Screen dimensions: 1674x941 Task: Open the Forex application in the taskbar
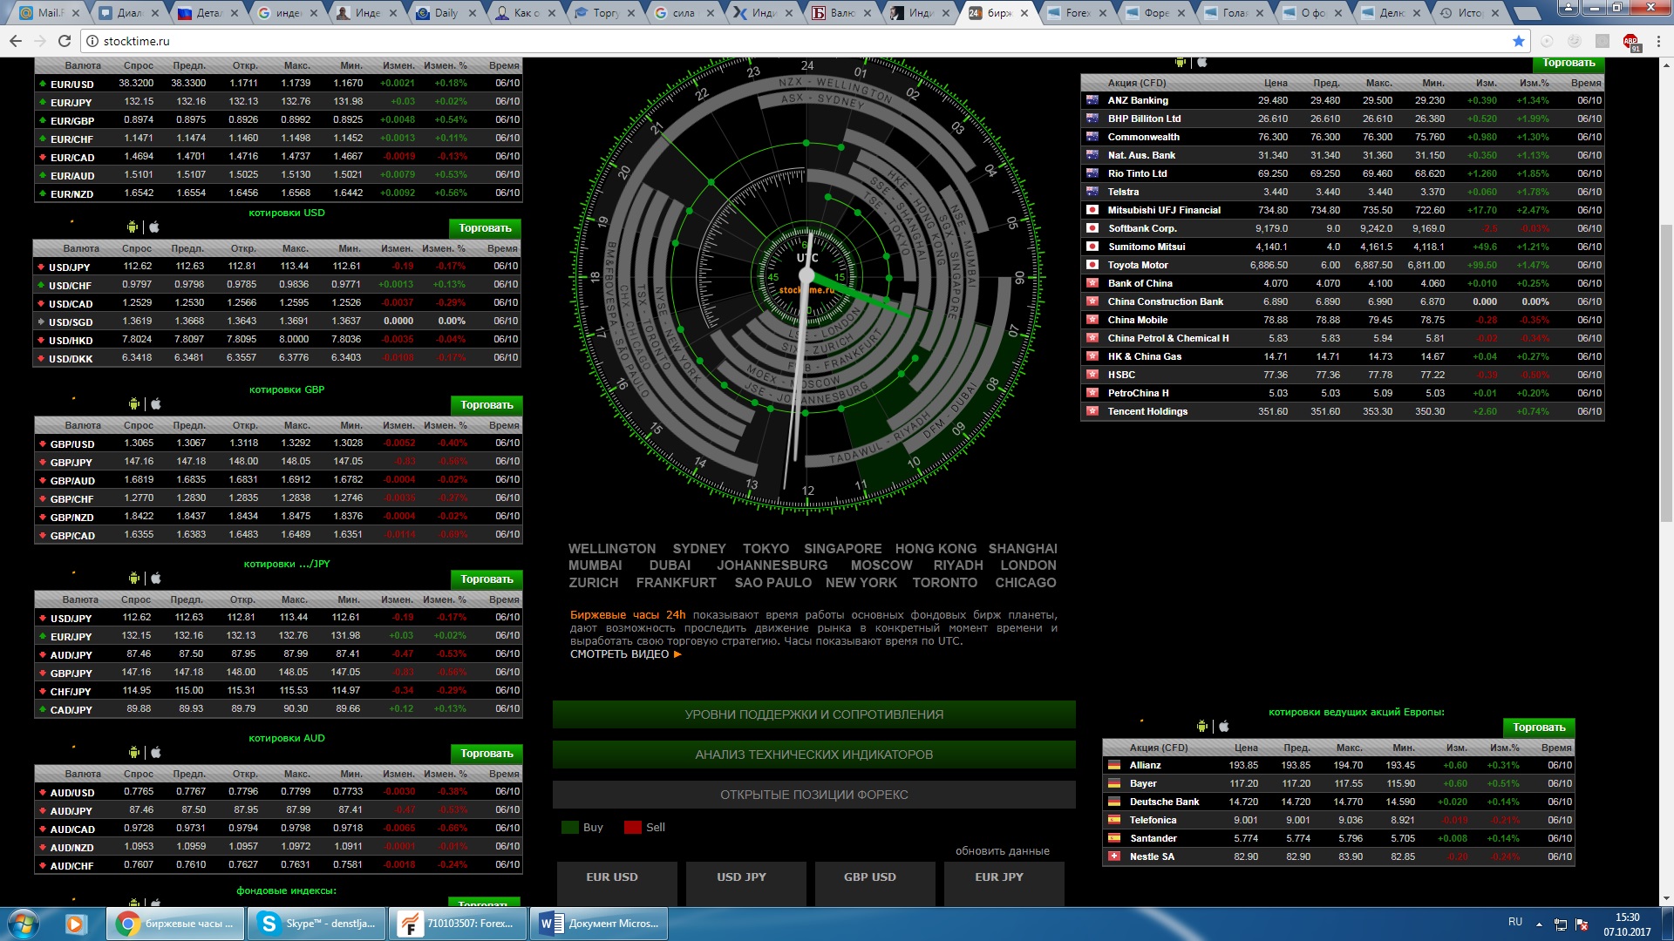tap(459, 924)
